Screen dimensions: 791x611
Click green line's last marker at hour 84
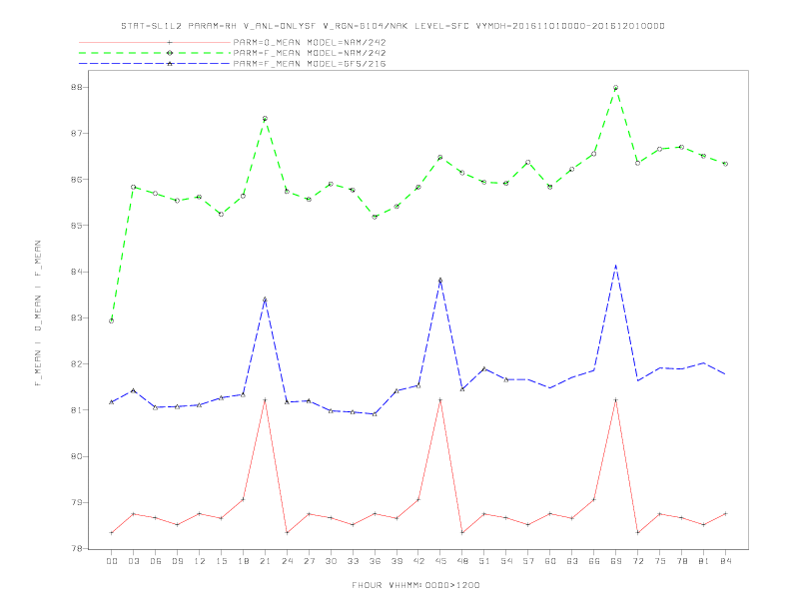(725, 164)
